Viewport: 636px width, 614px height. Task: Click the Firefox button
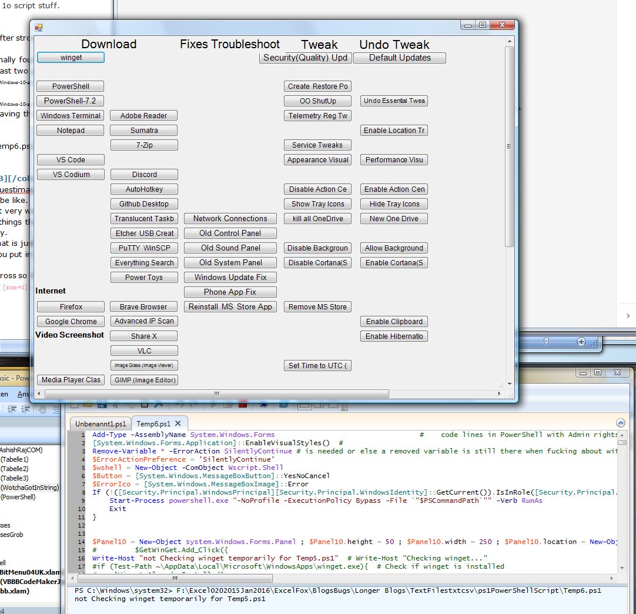tap(71, 307)
